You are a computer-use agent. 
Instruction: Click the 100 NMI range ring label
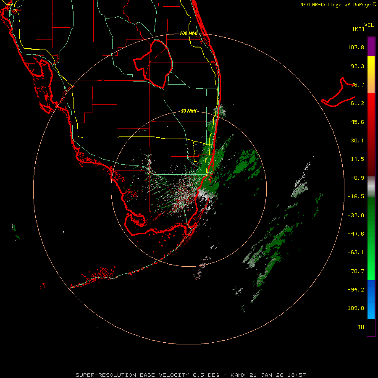point(189,33)
